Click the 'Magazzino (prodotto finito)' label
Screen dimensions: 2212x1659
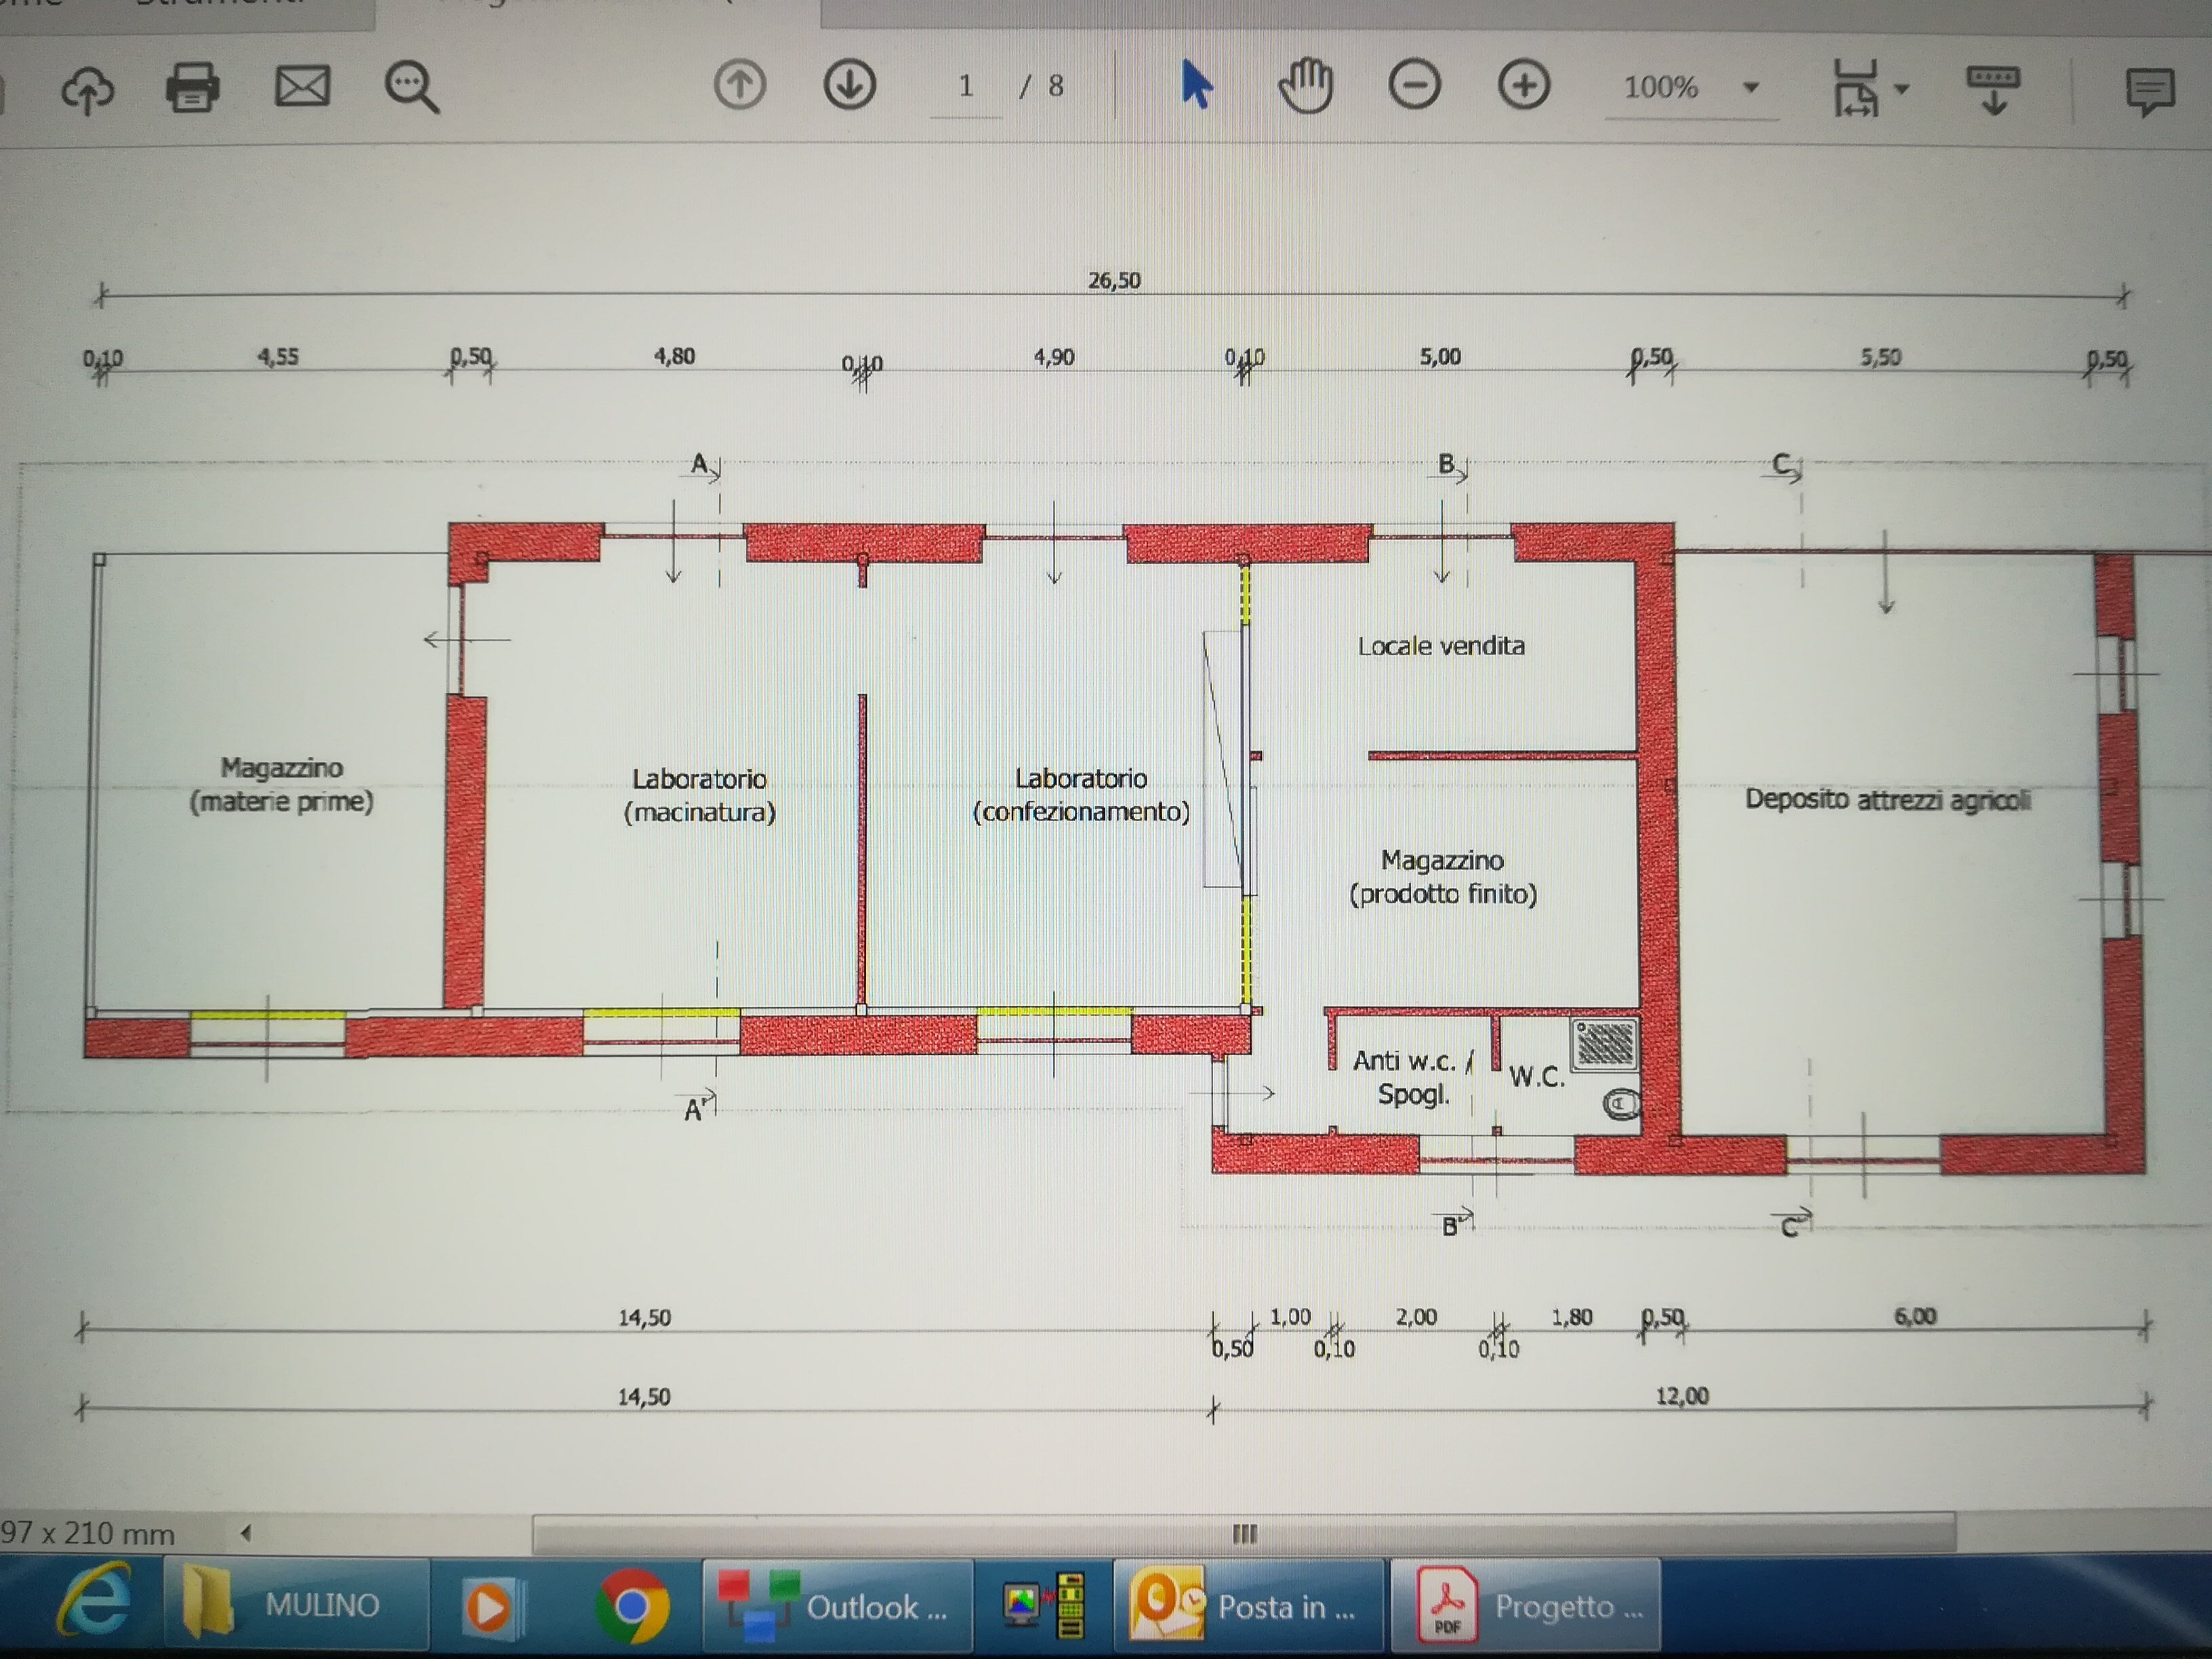click(x=1443, y=877)
